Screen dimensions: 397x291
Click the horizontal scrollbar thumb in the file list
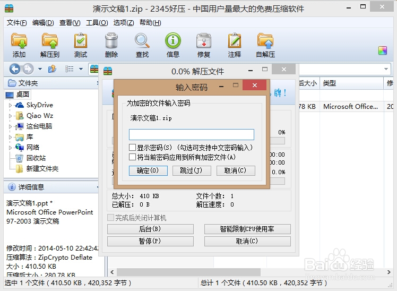coord(188,272)
